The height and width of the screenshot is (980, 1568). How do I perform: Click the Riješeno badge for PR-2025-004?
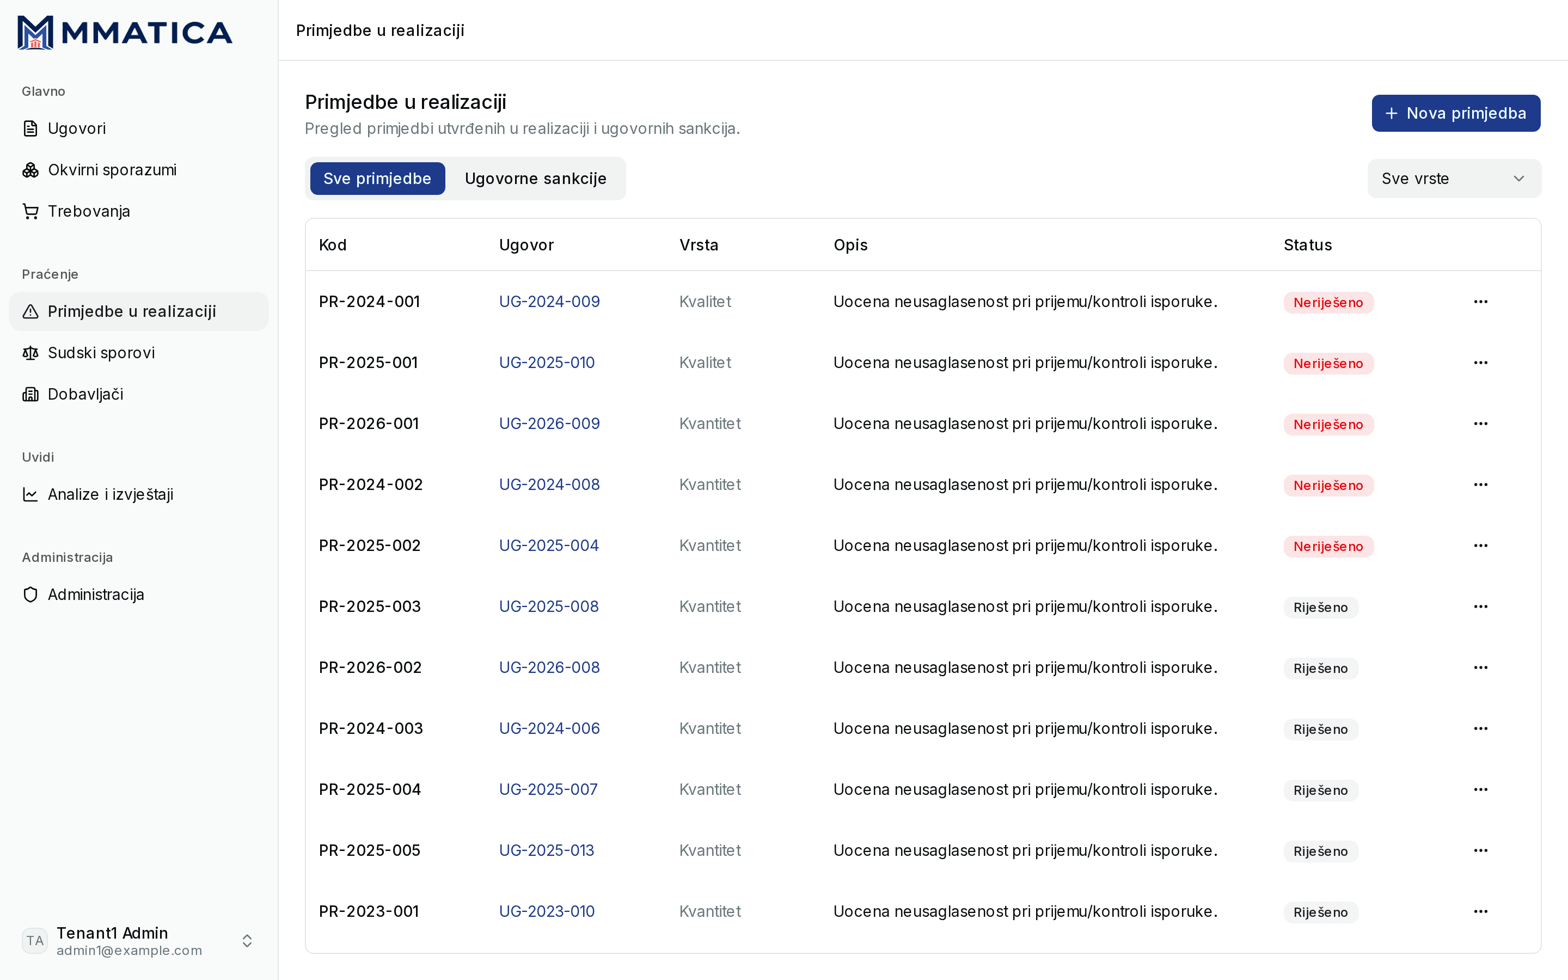click(x=1320, y=790)
